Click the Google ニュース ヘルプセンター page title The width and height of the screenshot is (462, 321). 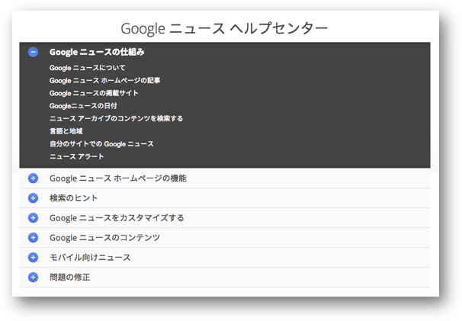click(224, 28)
